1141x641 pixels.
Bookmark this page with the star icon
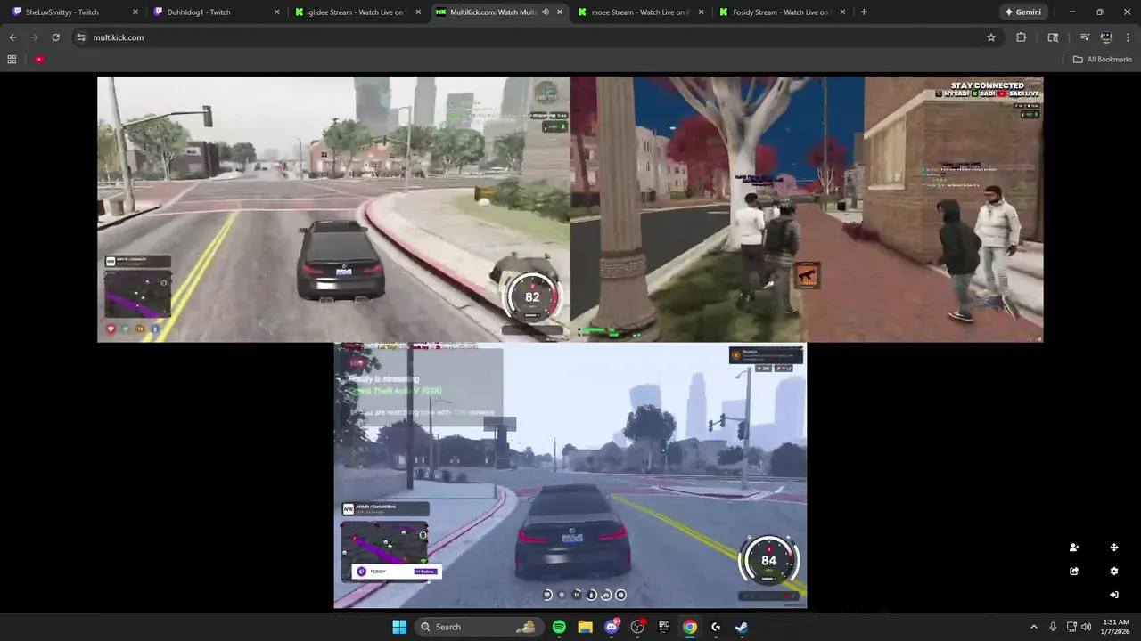(x=990, y=37)
